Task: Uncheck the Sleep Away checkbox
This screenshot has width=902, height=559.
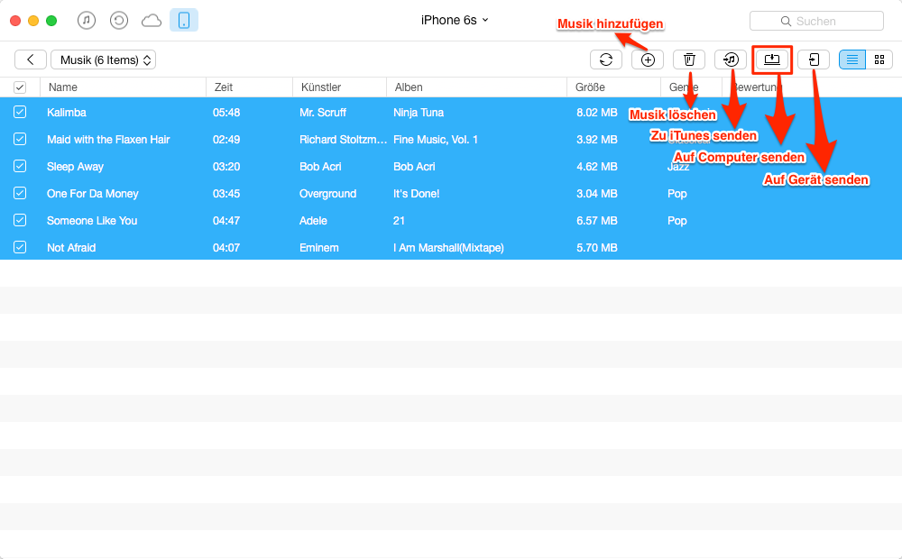Action: (x=20, y=166)
